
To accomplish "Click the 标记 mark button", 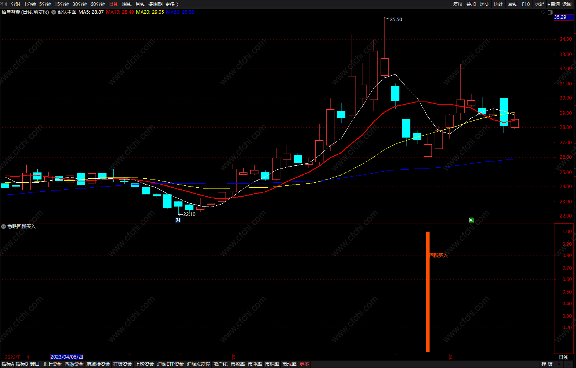I will pyautogui.click(x=540, y=4).
